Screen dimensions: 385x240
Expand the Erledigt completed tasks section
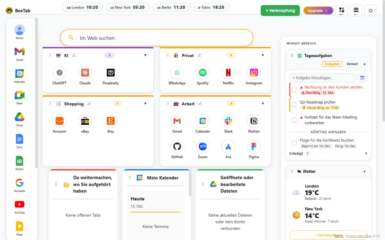(366, 154)
